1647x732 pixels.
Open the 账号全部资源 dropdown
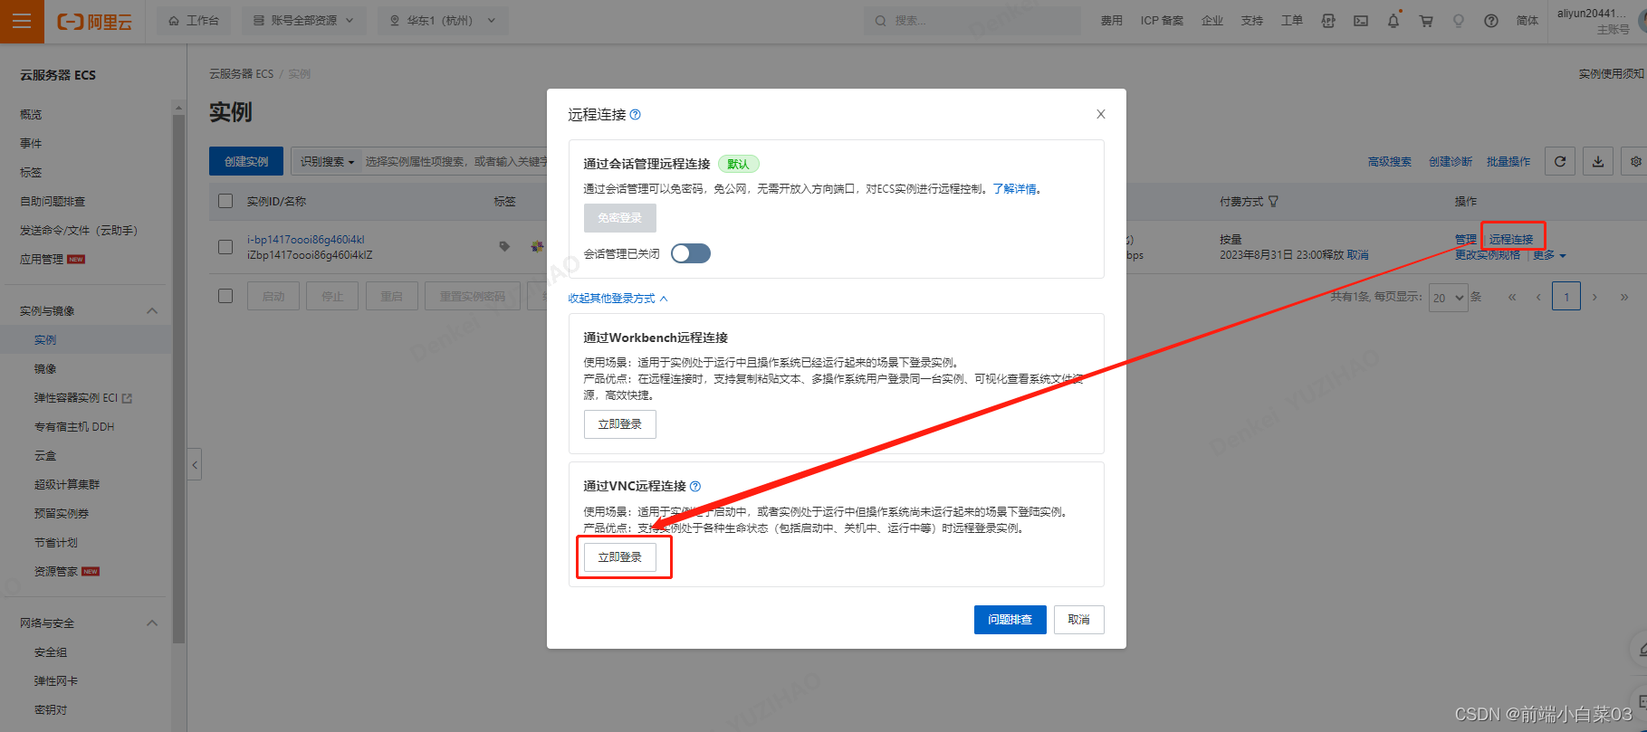[x=303, y=21]
